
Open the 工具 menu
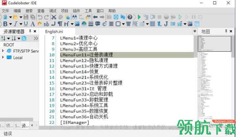[88, 11]
